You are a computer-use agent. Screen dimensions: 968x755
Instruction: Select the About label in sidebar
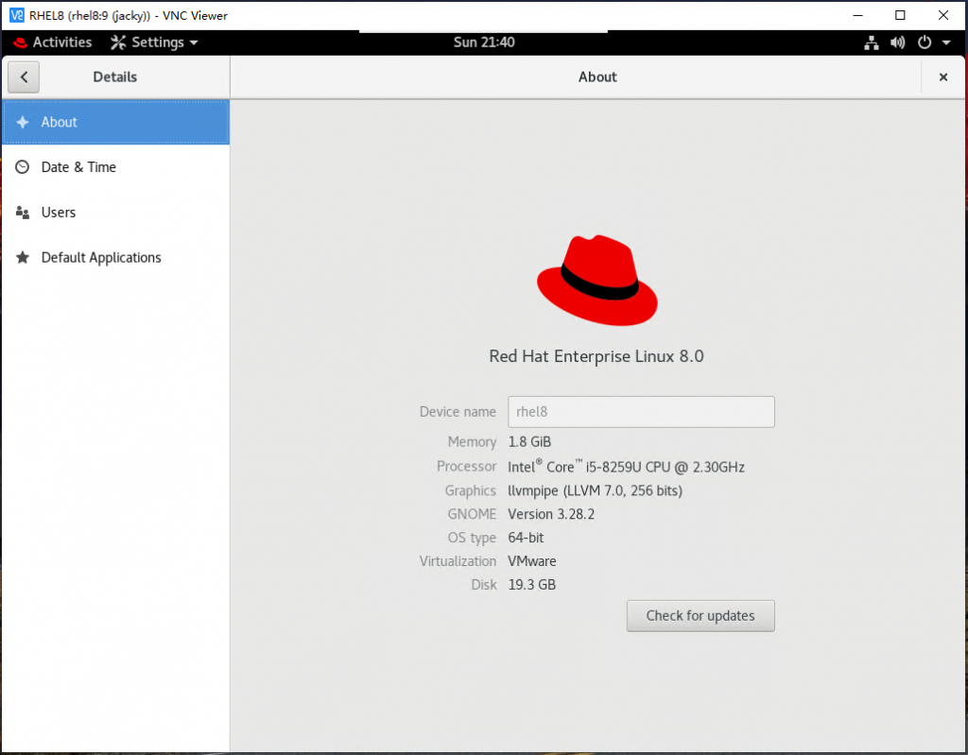(x=60, y=122)
